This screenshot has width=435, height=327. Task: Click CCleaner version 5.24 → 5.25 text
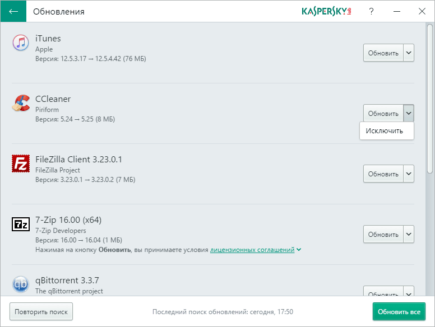[x=75, y=119]
